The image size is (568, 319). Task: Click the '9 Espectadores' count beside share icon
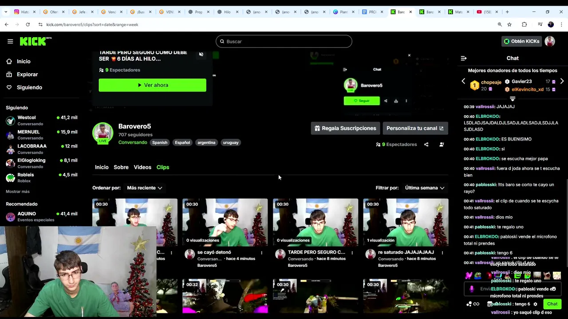[x=396, y=144]
